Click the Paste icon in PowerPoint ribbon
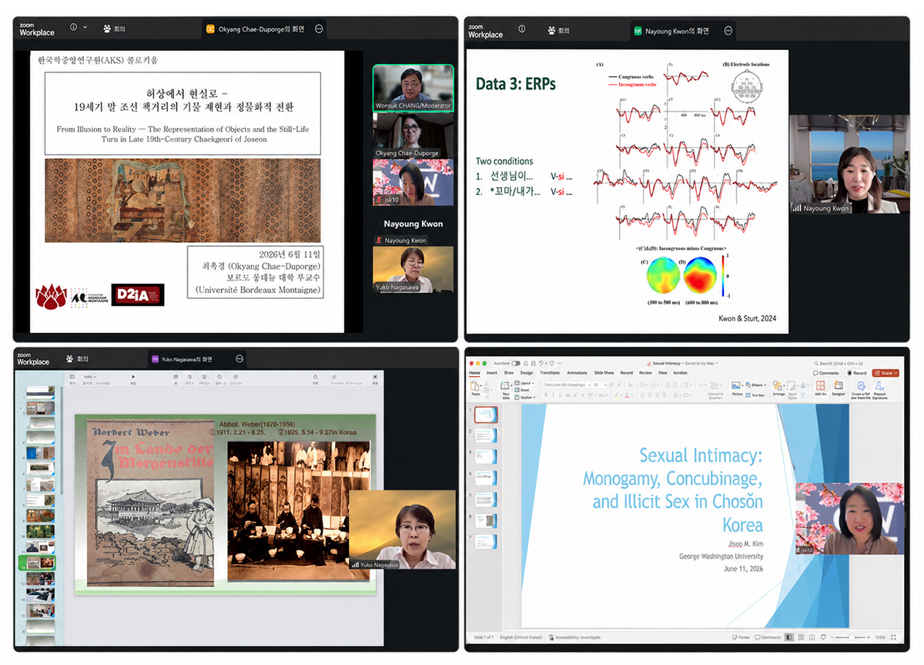This screenshot has width=924, height=665. pos(476,388)
